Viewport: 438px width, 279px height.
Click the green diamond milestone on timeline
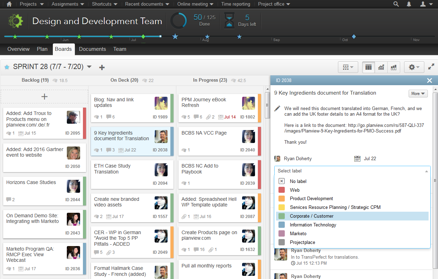143,36
